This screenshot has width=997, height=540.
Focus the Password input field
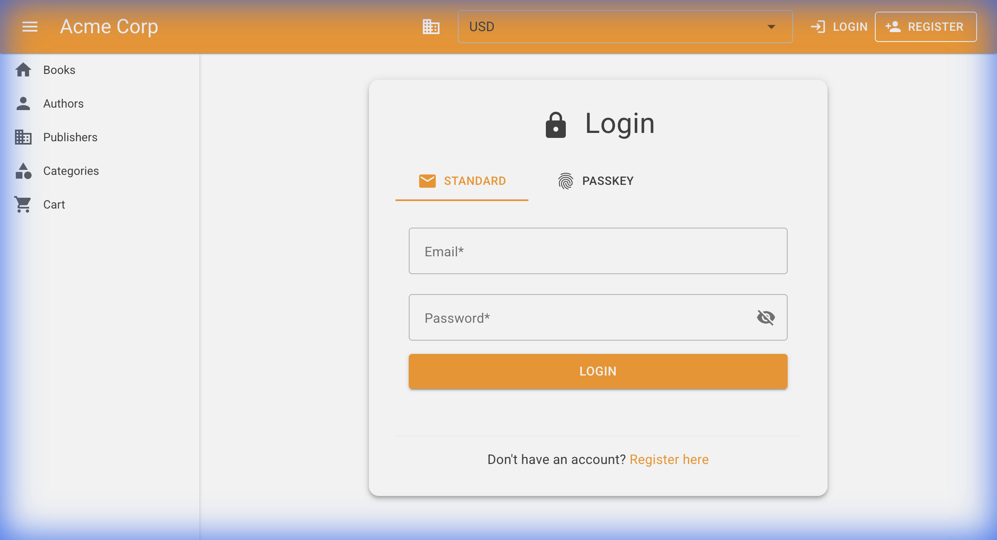[x=582, y=318]
